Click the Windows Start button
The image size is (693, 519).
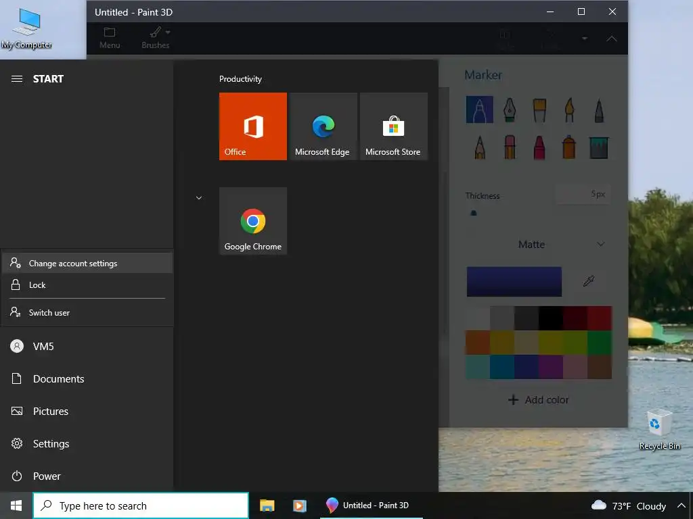(x=16, y=505)
